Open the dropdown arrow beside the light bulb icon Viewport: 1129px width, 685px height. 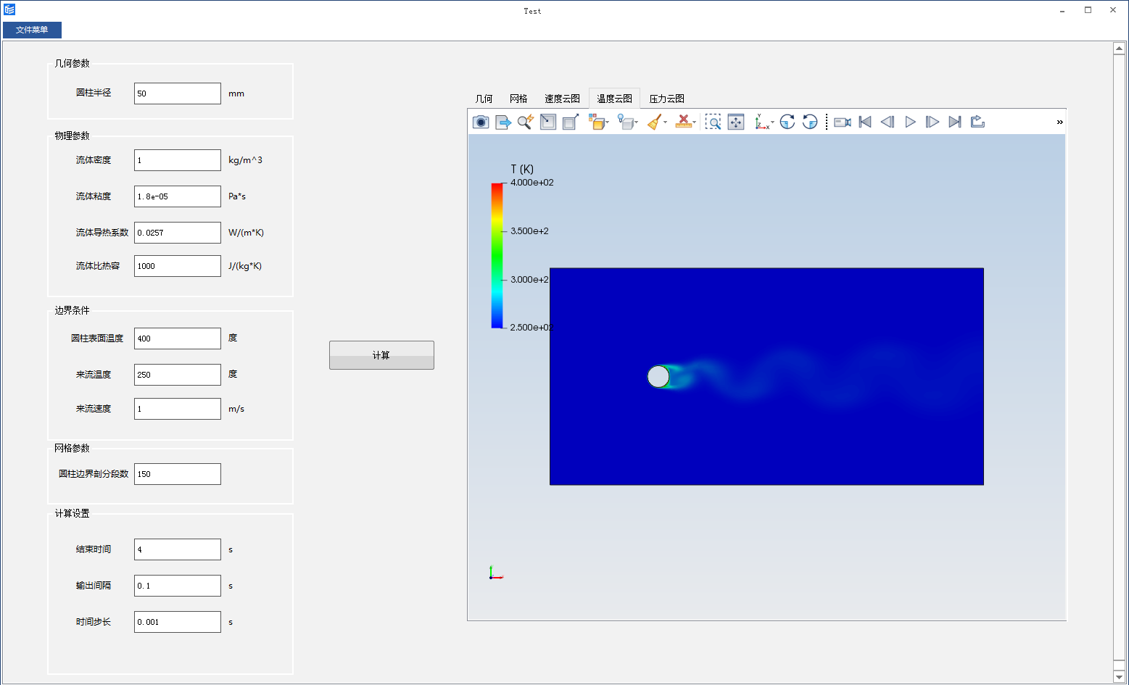coord(637,123)
